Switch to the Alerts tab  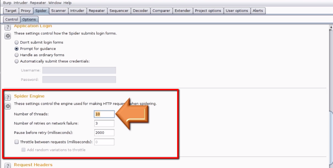[258, 10]
